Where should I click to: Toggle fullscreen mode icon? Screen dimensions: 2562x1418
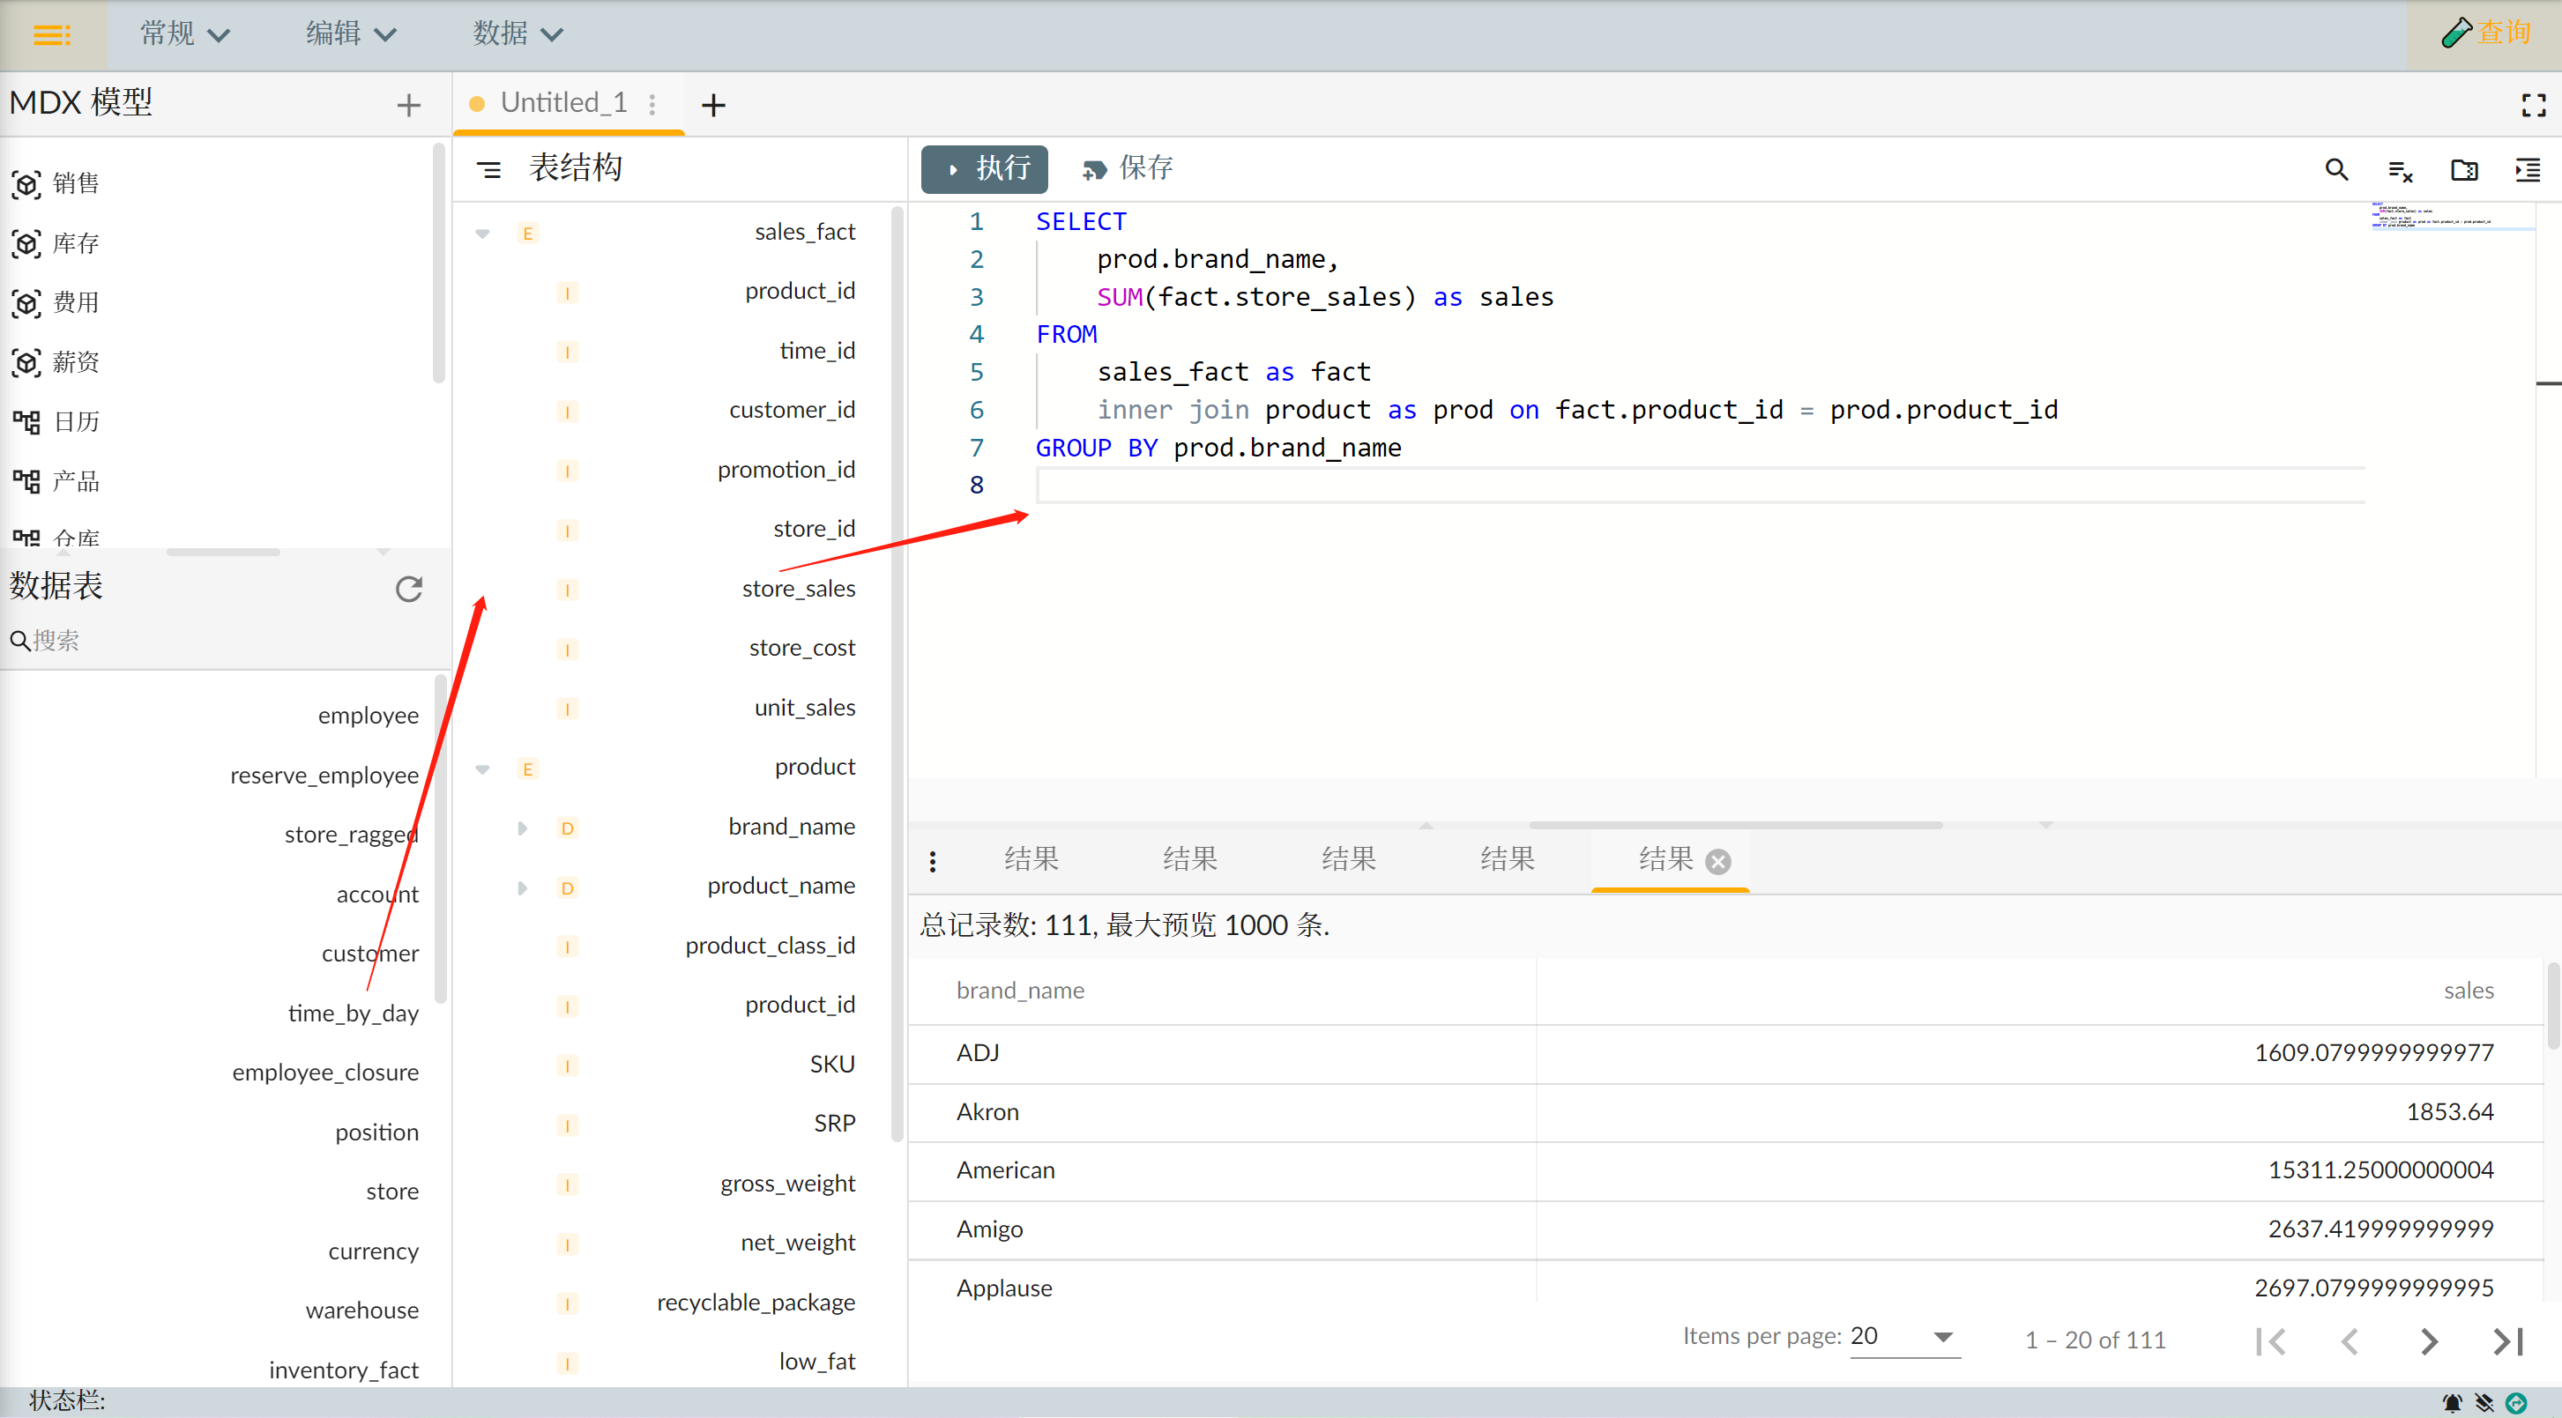2532,106
